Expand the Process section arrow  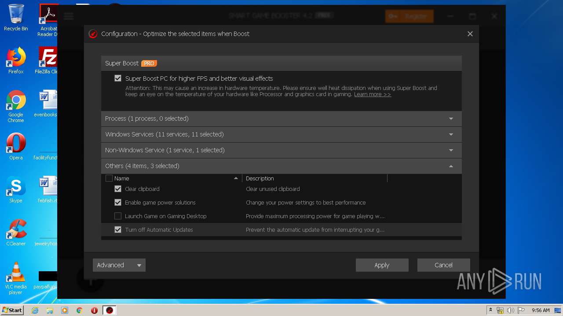[451, 119]
